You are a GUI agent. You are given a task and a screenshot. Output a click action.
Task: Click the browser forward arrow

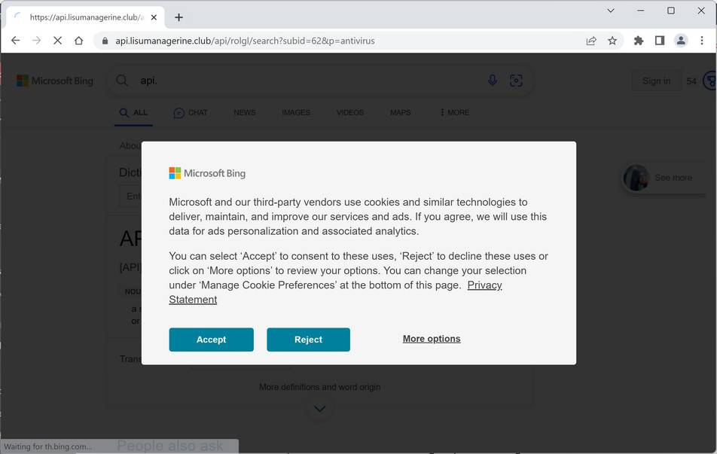(x=37, y=41)
